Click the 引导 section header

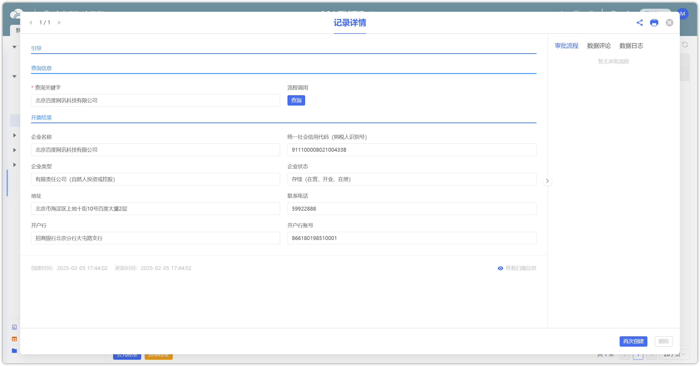(x=36, y=48)
